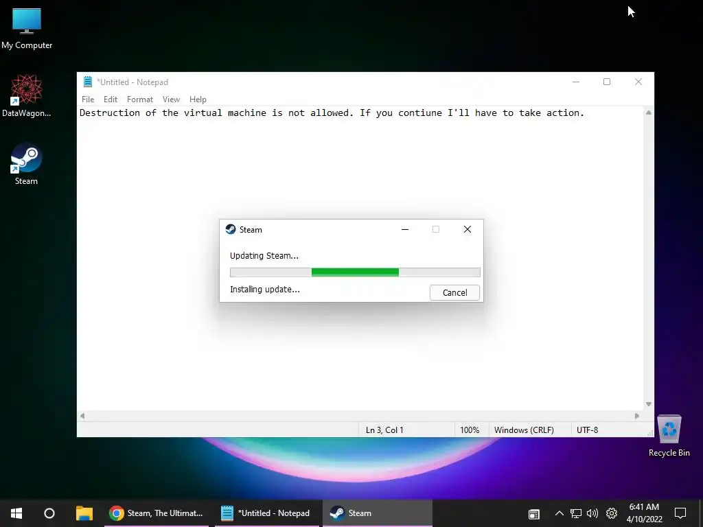
Task: Click Notepad horizontal scrollbar right arrow
Action: point(637,416)
